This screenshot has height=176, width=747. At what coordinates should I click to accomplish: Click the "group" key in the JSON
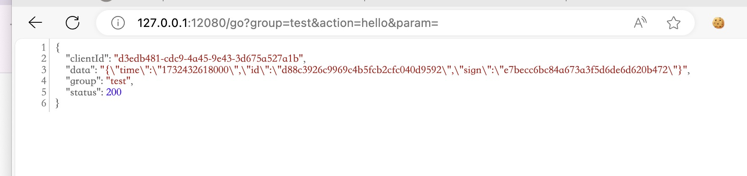tap(84, 81)
